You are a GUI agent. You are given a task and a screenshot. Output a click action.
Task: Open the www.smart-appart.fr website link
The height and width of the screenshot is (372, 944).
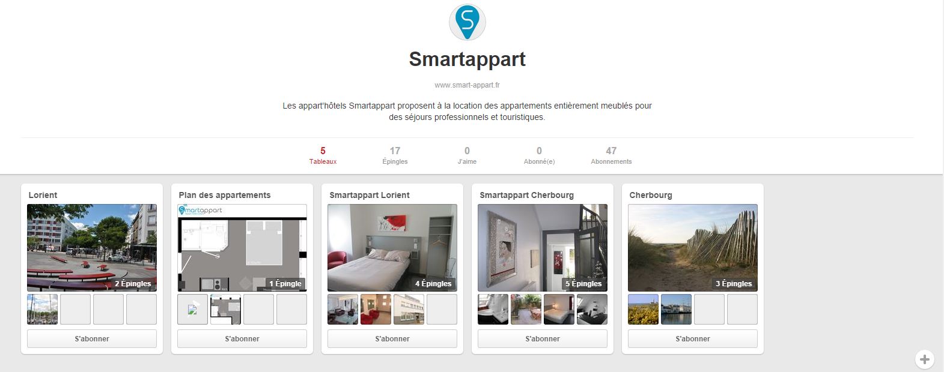(x=467, y=85)
